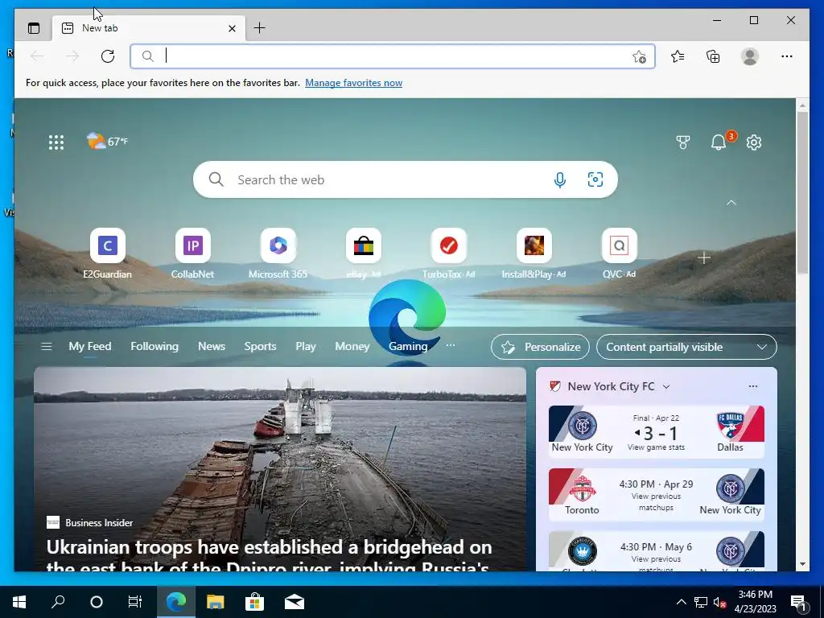Click the Manage favorites now link
This screenshot has height=618, width=824.
coord(354,83)
